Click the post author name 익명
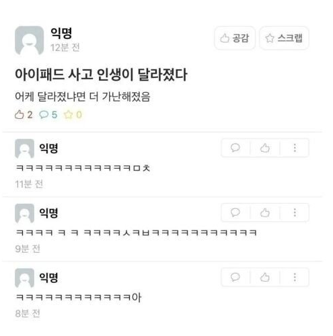 tap(61, 33)
